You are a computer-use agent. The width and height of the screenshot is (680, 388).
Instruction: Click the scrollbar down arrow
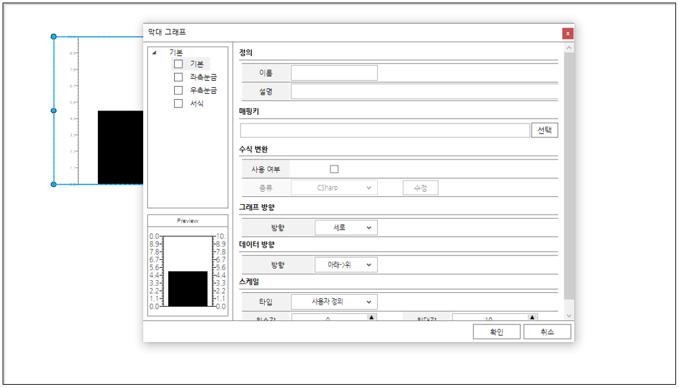pos(569,316)
